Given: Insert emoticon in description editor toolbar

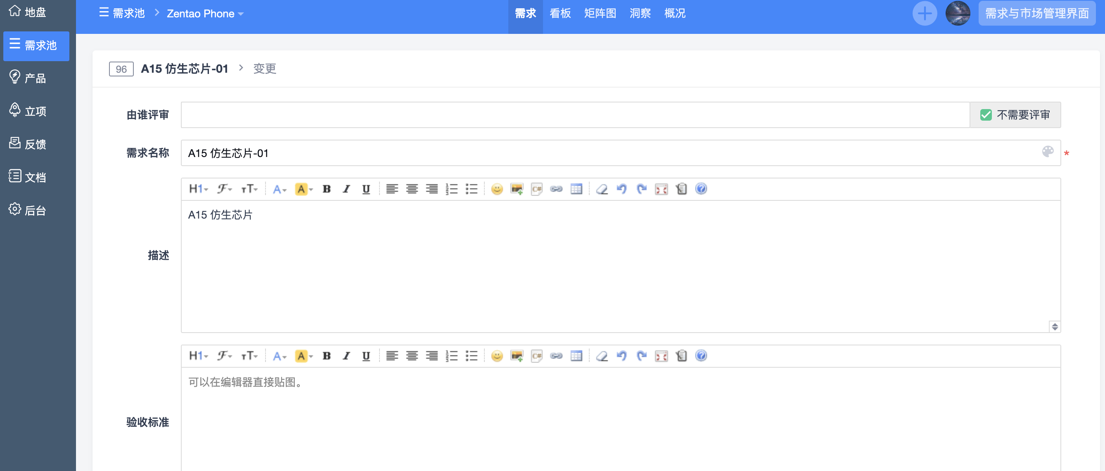Looking at the screenshot, I should pos(497,189).
